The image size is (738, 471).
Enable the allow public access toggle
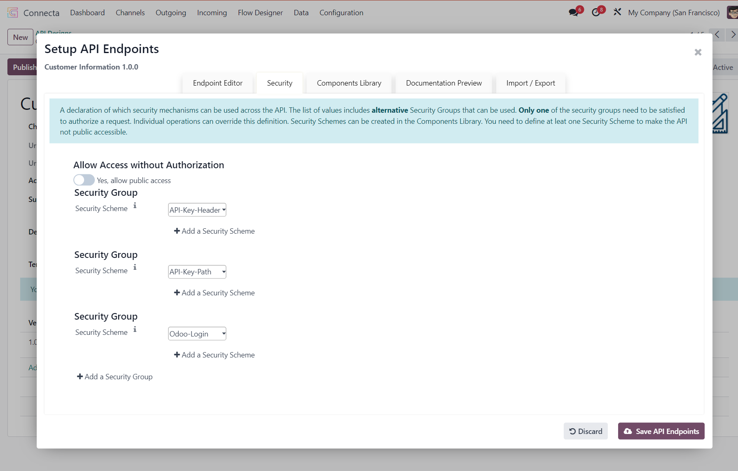point(84,180)
